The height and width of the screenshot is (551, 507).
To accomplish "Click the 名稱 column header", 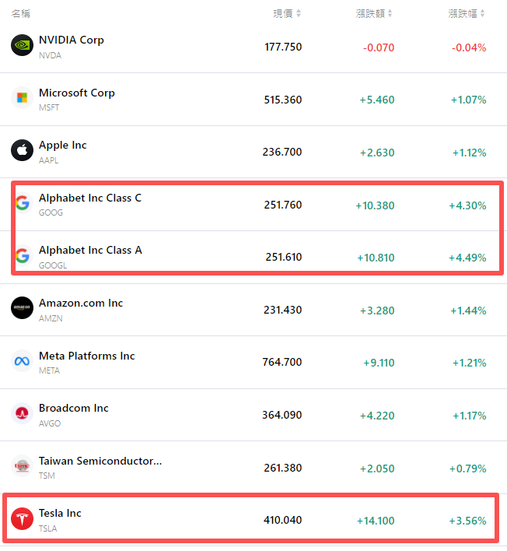I will 21,13.
